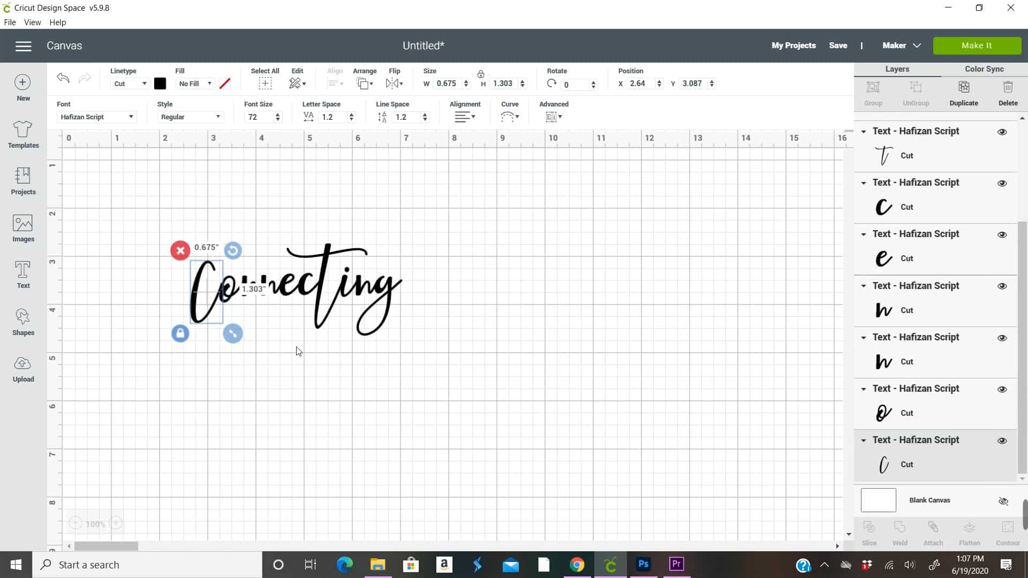Switch to the Color Sync tab
Viewport: 1028px width, 578px height.
pyautogui.click(x=984, y=69)
